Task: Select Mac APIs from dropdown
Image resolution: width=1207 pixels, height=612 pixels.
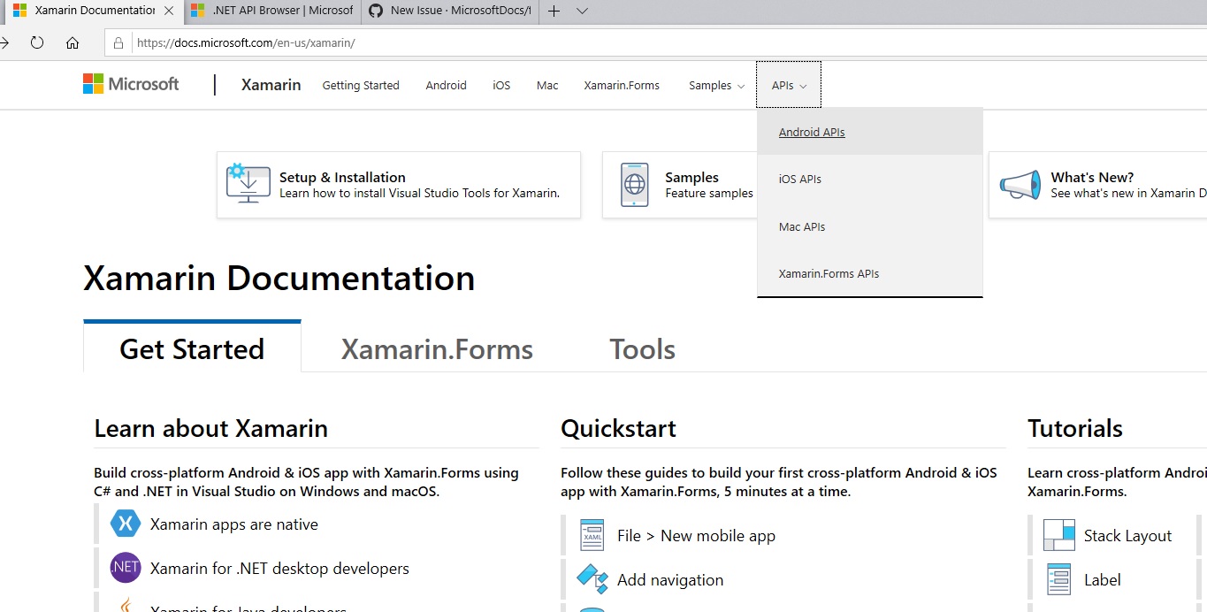Action: pyautogui.click(x=870, y=226)
